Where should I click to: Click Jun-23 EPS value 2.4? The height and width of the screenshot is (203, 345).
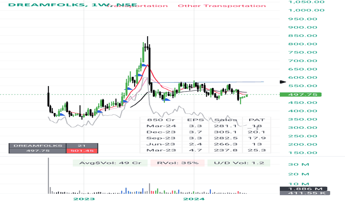195,144
